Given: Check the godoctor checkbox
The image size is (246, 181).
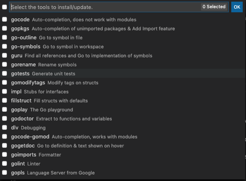Looking at the screenshot, I should coord(5,118).
